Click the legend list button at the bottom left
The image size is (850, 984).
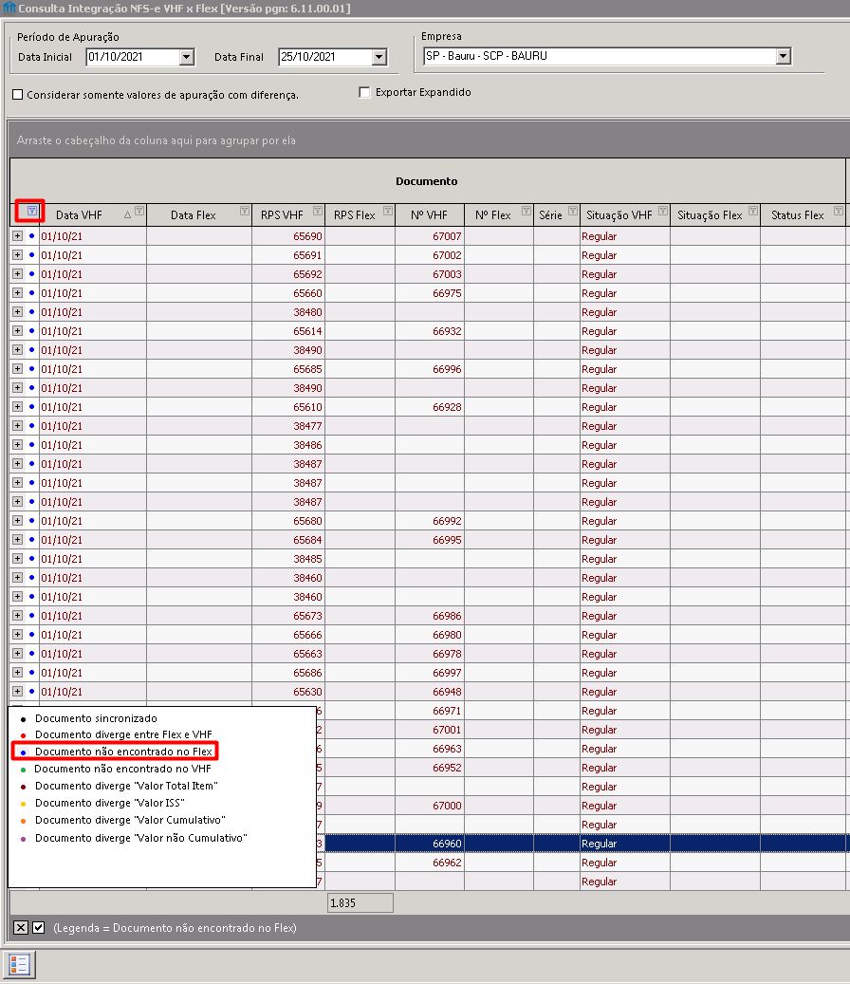pos(19,965)
